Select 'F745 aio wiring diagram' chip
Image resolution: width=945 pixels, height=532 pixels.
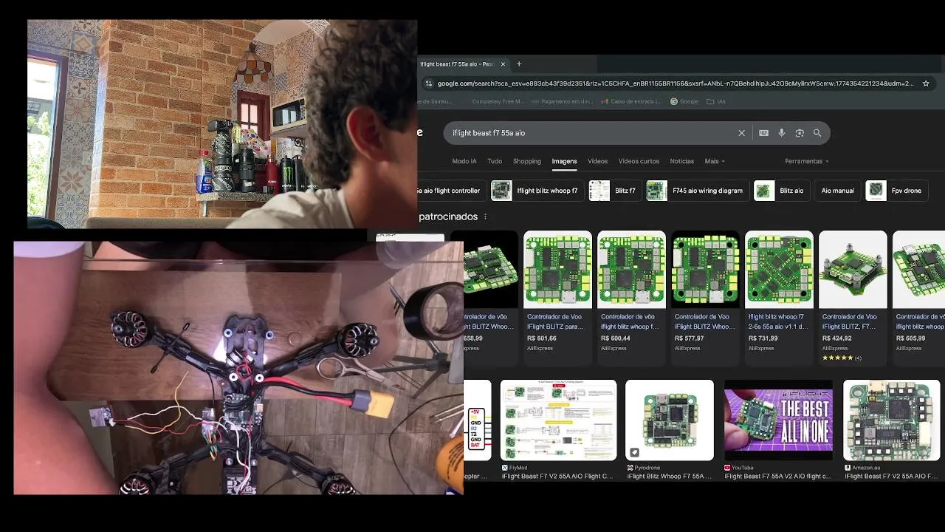(x=696, y=191)
